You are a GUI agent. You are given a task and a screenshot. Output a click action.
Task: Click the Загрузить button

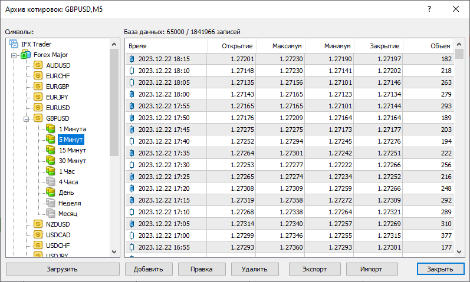63,269
